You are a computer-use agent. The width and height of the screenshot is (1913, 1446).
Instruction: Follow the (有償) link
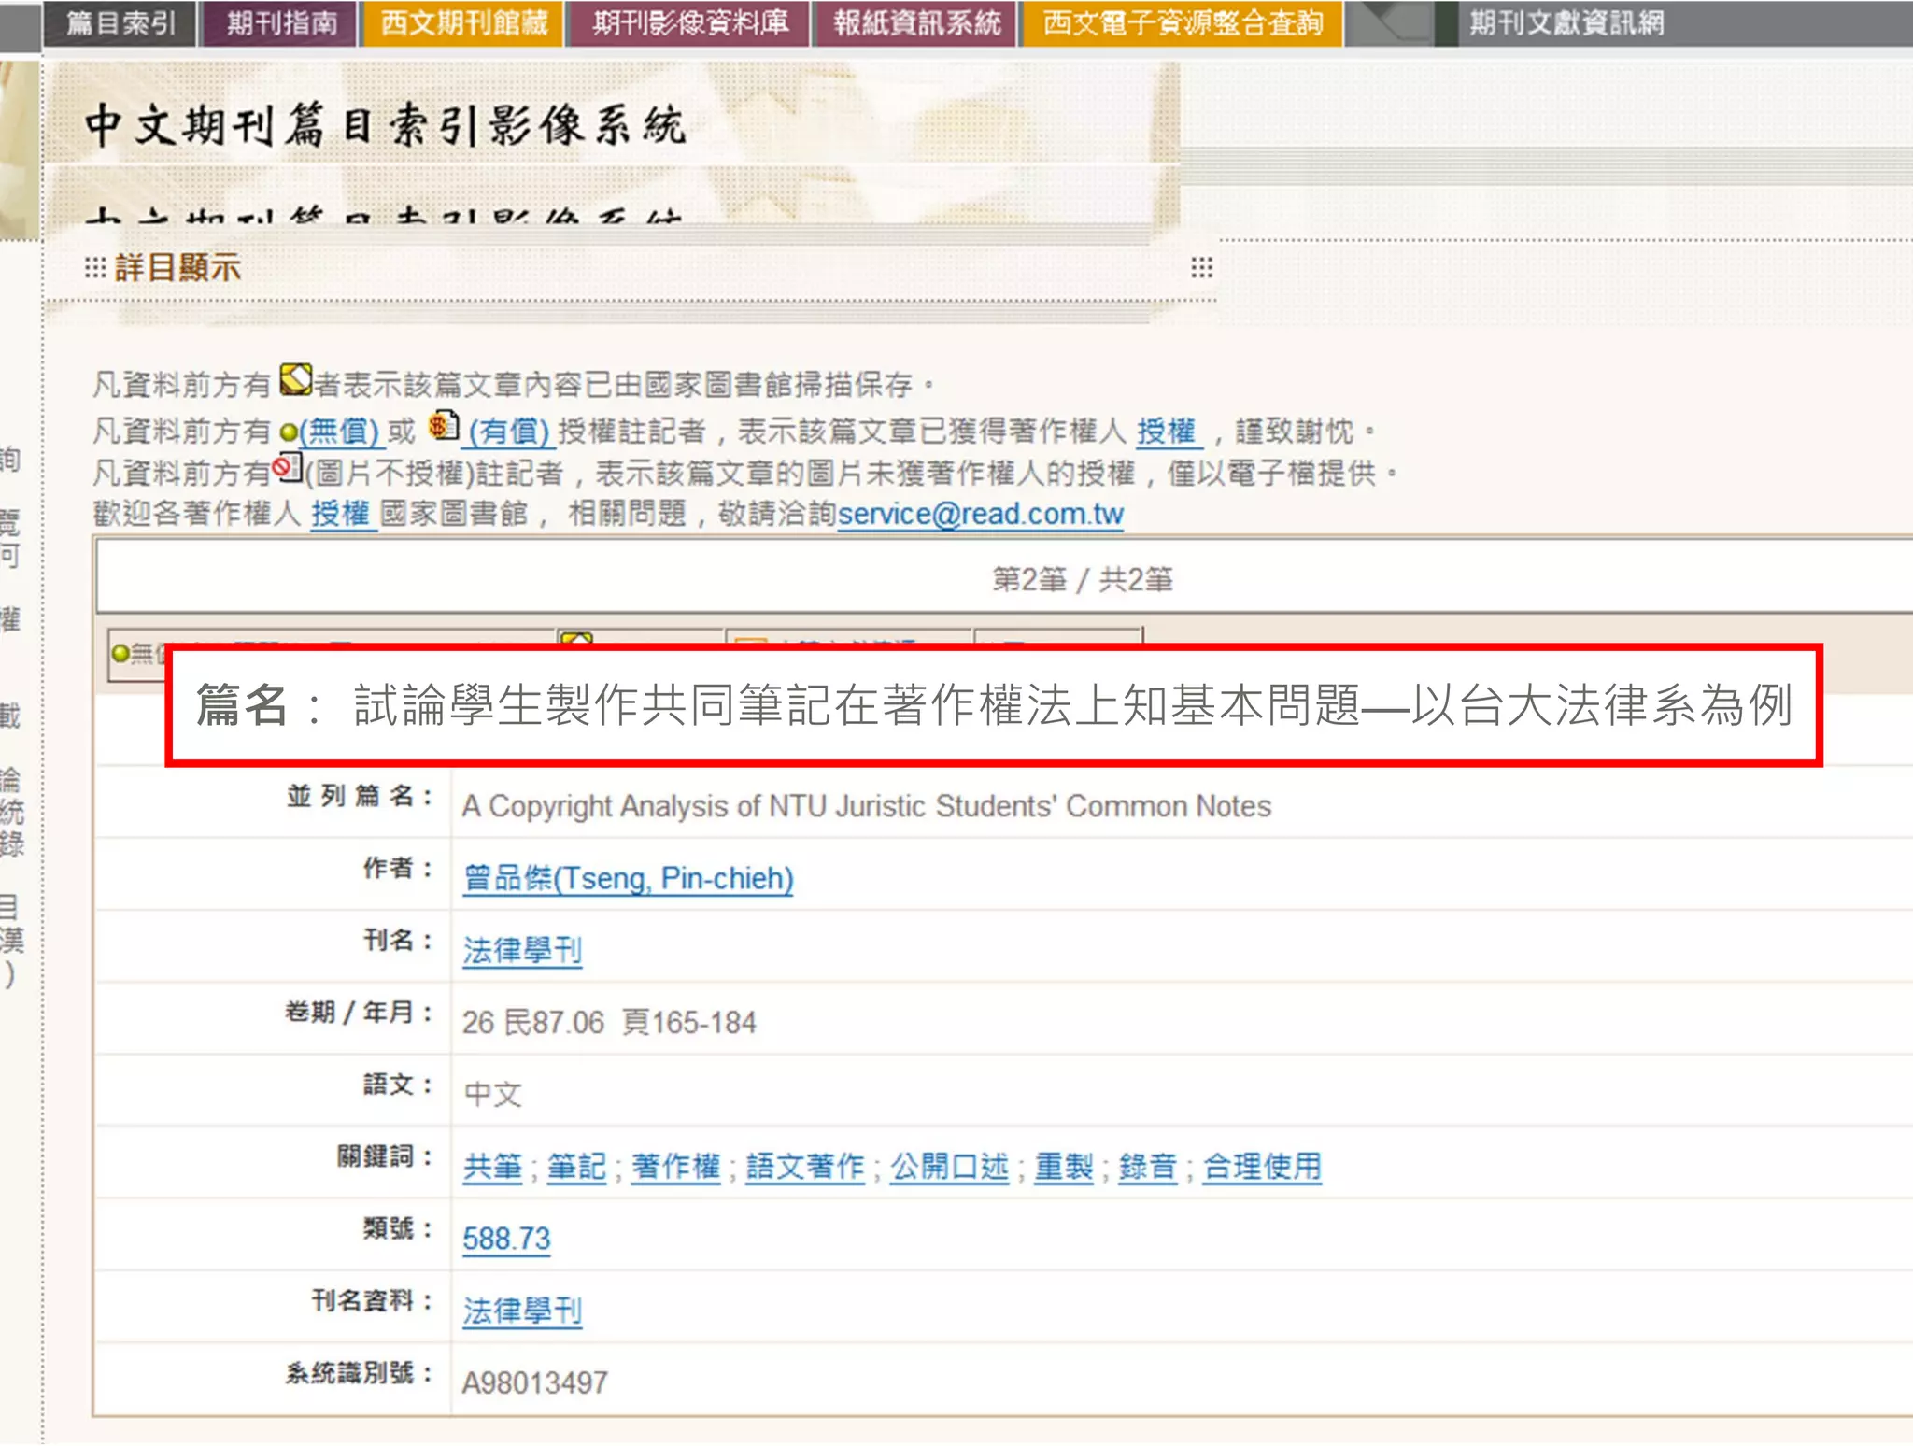[x=509, y=432]
